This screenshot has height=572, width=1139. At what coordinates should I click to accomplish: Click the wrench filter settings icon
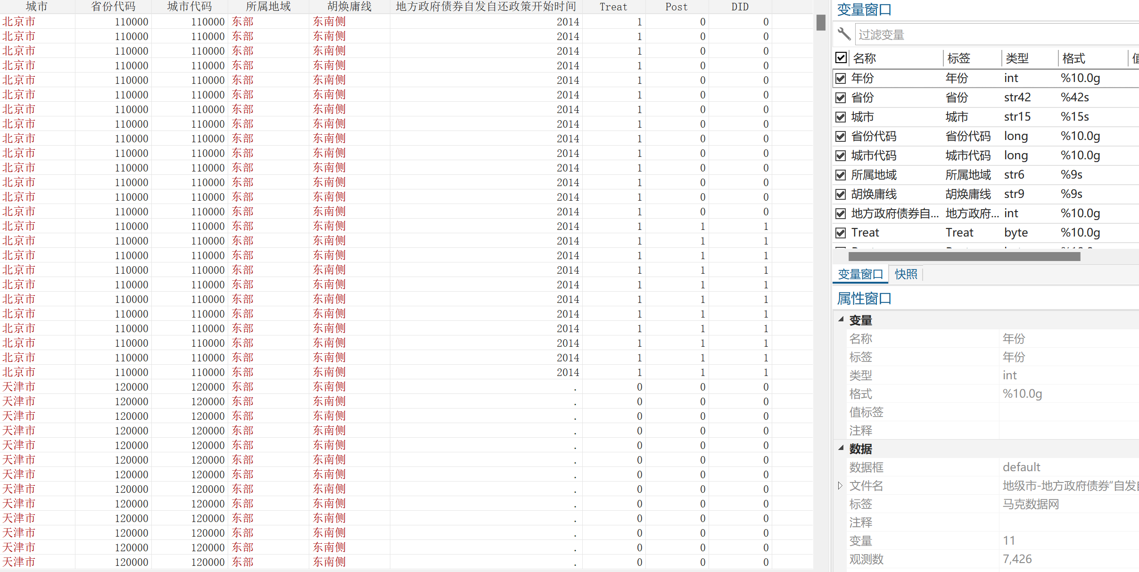tap(844, 34)
